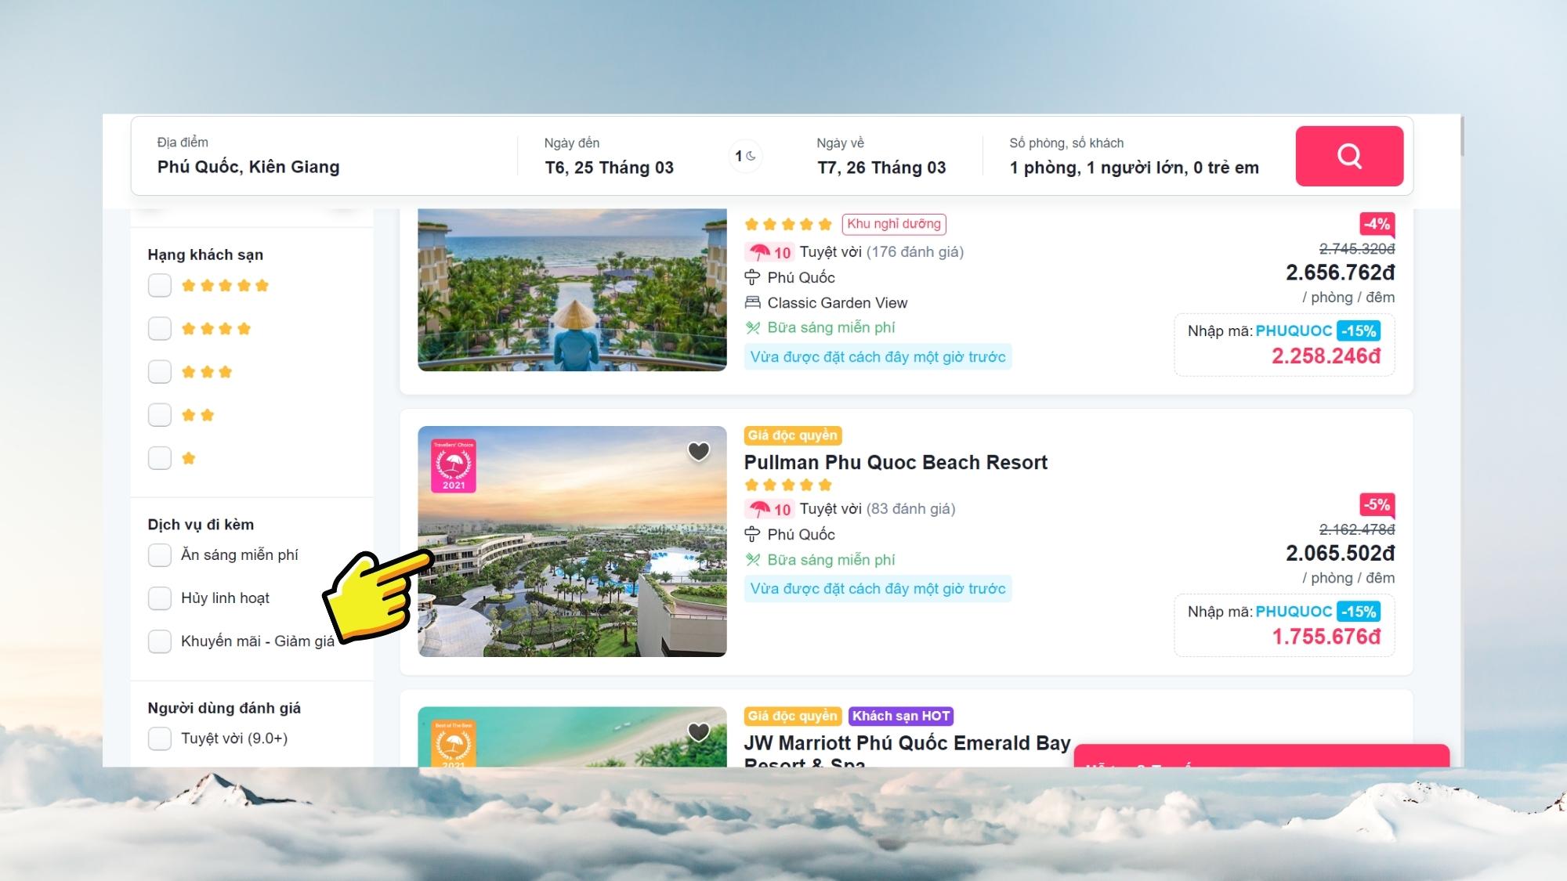The height and width of the screenshot is (881, 1567).
Task: Click the -5% discount tag
Action: point(1377,505)
